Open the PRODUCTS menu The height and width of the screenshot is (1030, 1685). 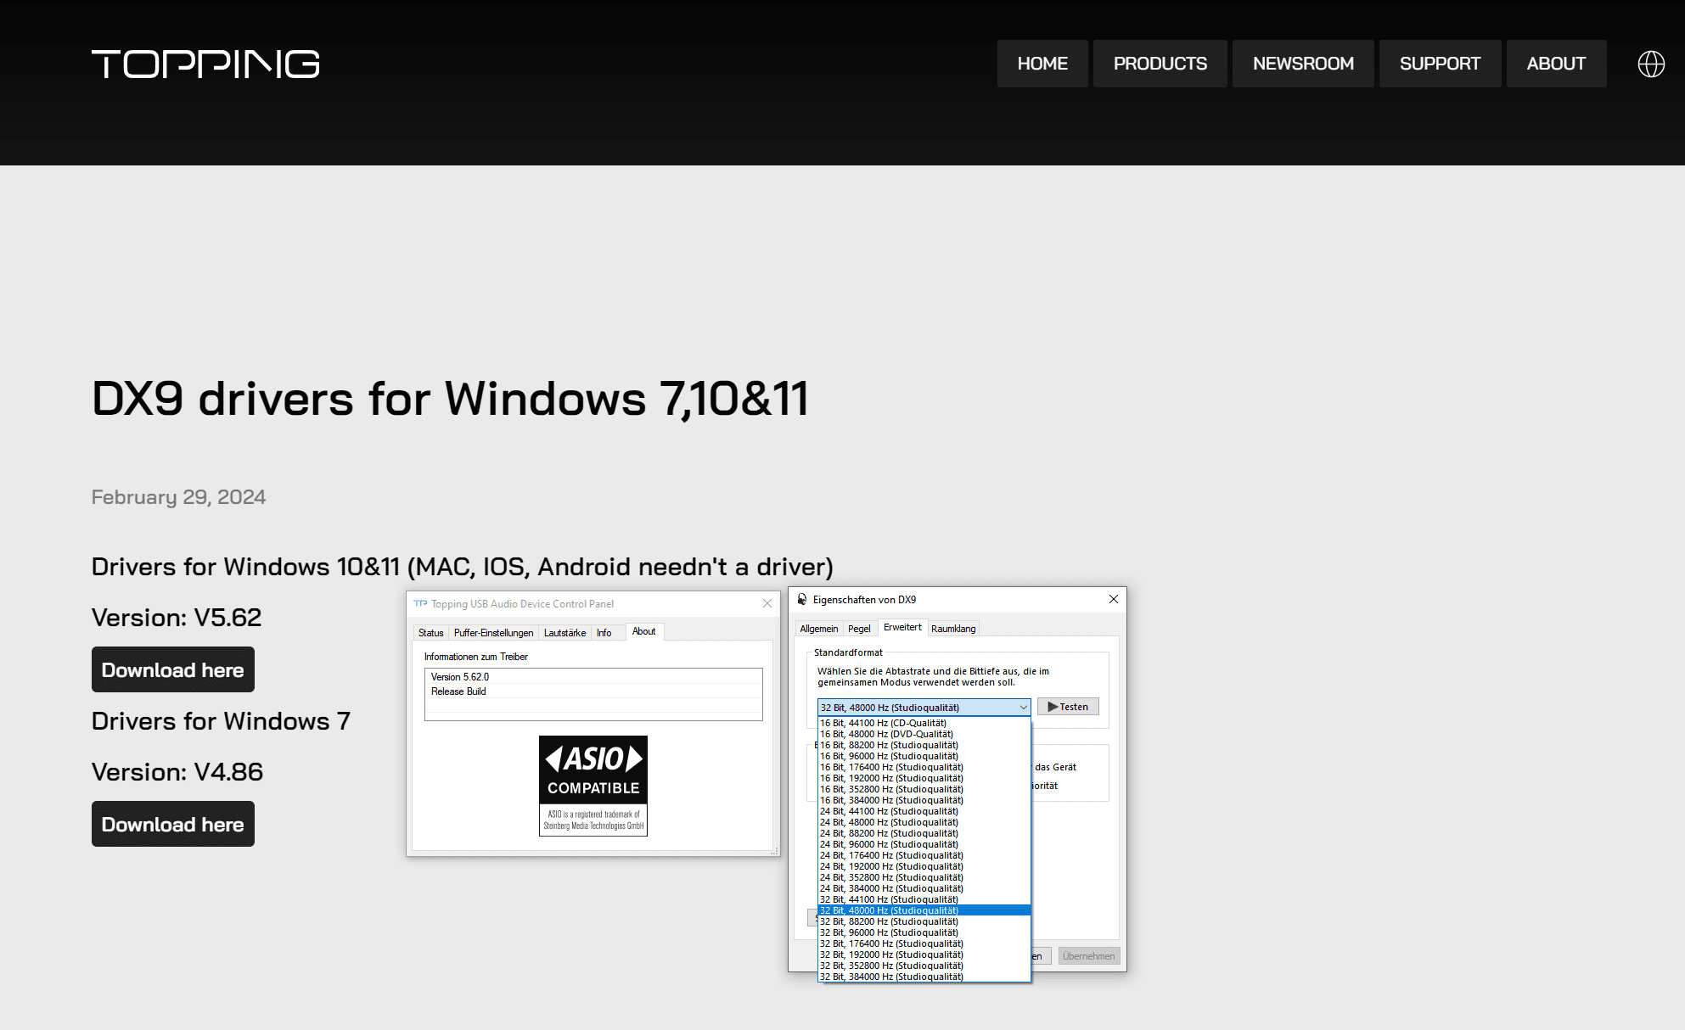(1160, 64)
